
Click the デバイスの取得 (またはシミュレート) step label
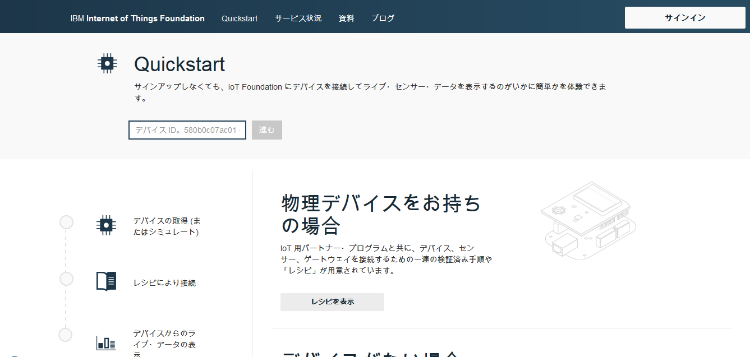point(167,226)
